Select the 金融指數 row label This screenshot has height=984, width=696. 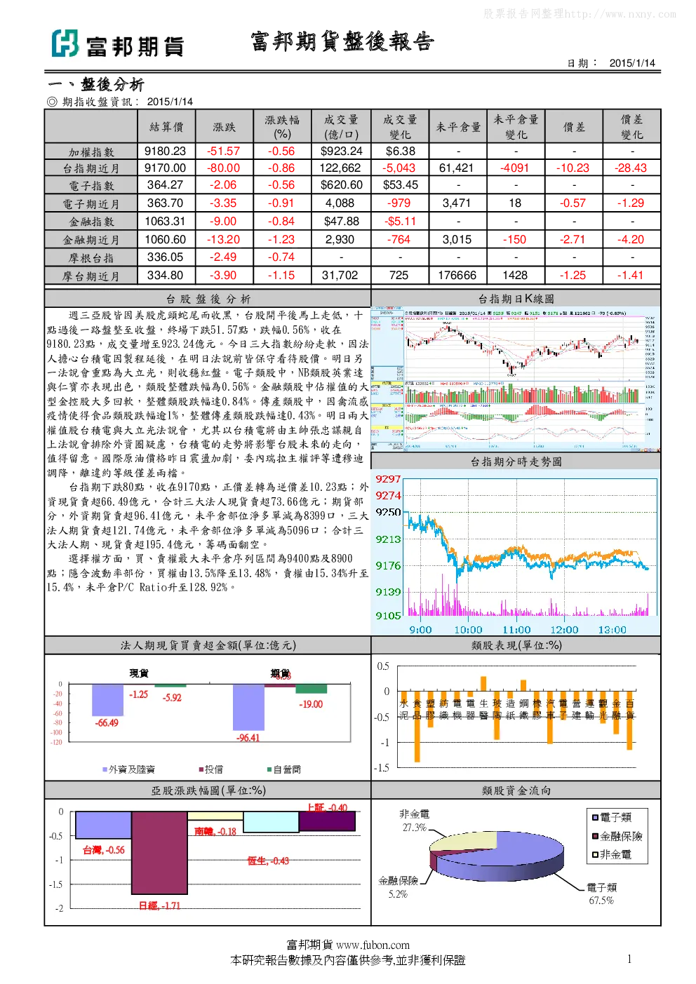tap(91, 222)
